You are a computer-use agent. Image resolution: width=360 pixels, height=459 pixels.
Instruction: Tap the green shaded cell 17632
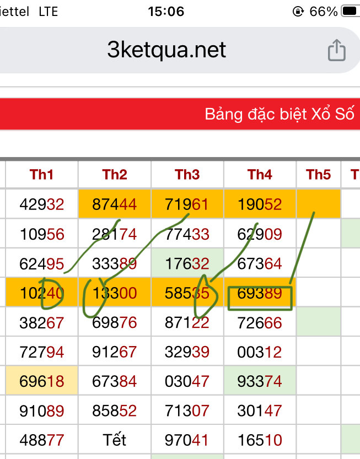click(187, 263)
